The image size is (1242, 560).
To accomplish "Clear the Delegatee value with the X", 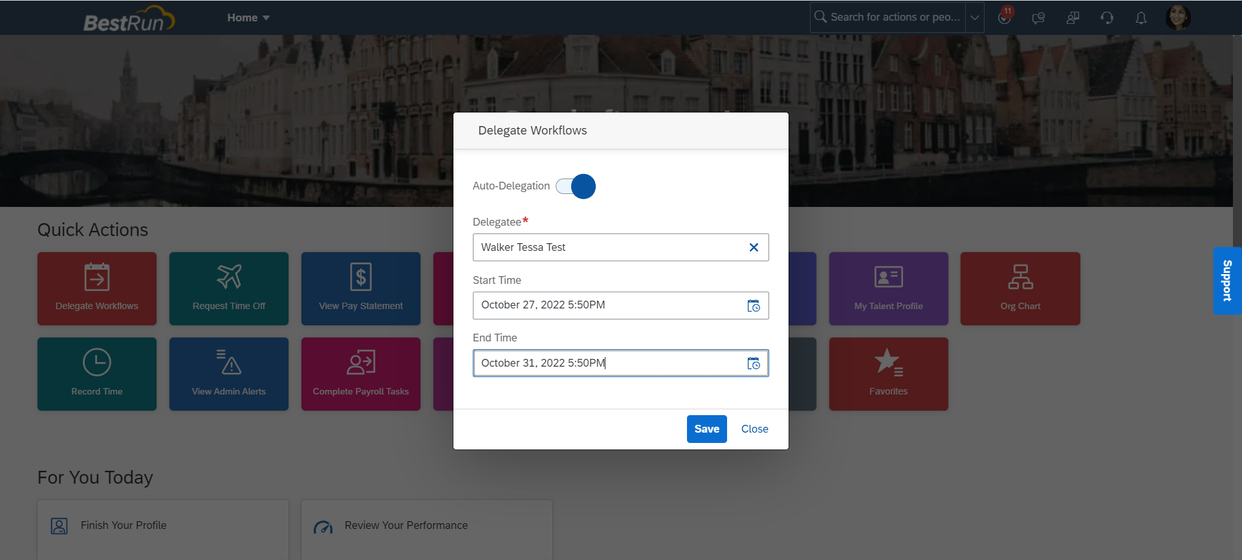I will 754,248.
